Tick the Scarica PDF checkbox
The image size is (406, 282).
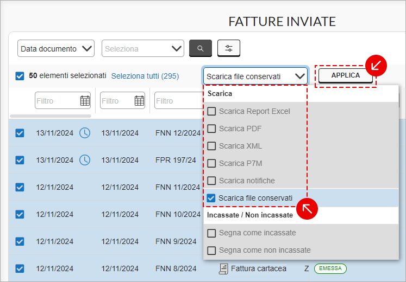pos(211,129)
